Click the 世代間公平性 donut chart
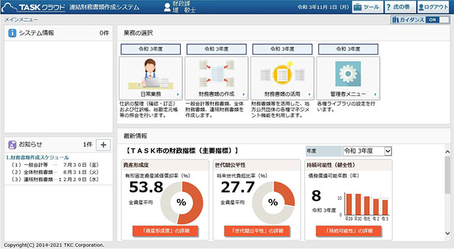This screenshot has width=454, height=249. pyautogui.click(x=273, y=203)
